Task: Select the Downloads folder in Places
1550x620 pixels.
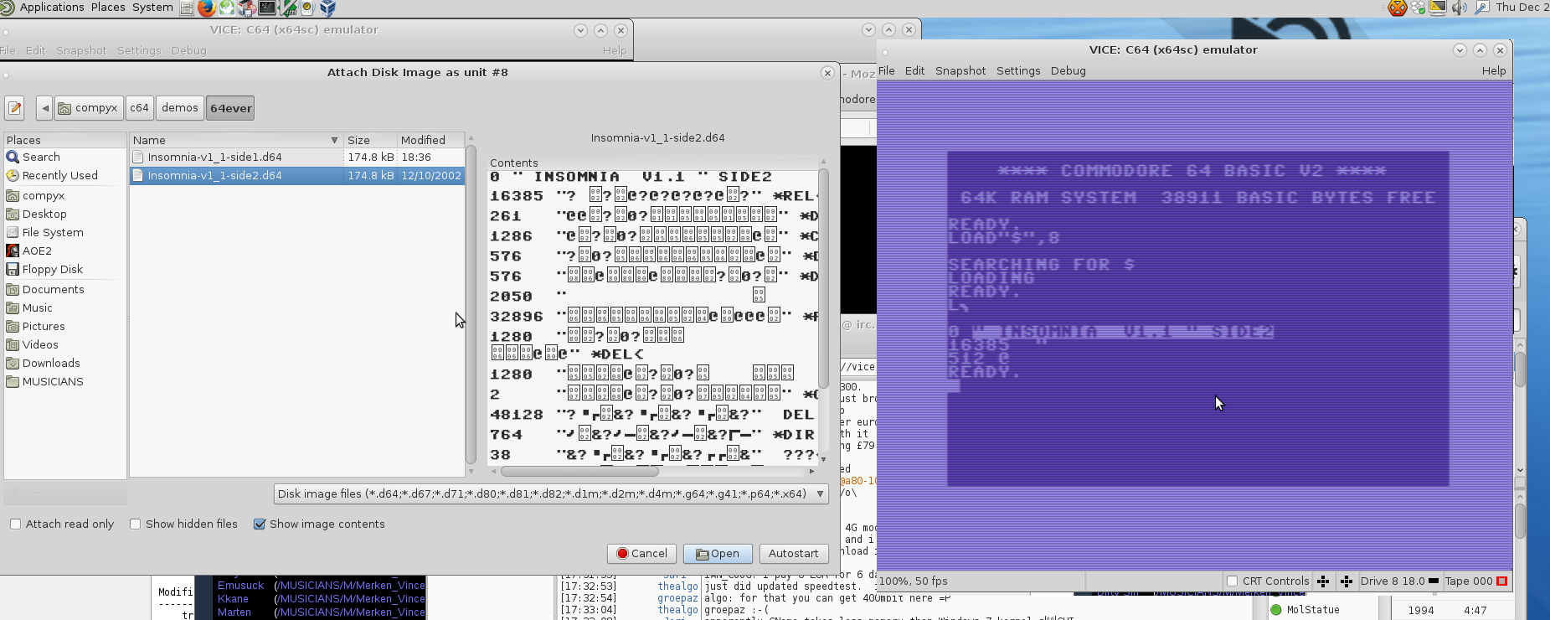Action: [65, 364]
